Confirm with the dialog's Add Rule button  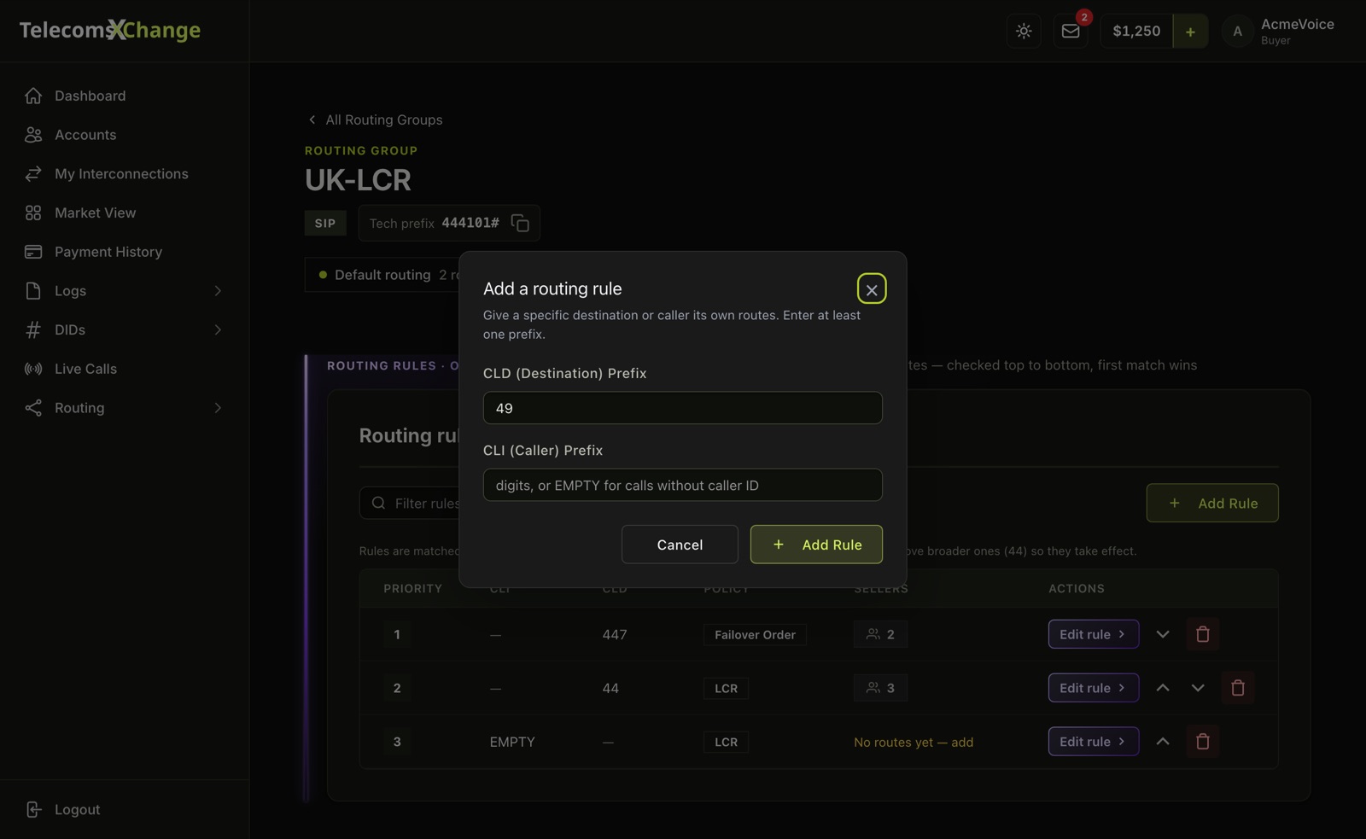(x=816, y=545)
